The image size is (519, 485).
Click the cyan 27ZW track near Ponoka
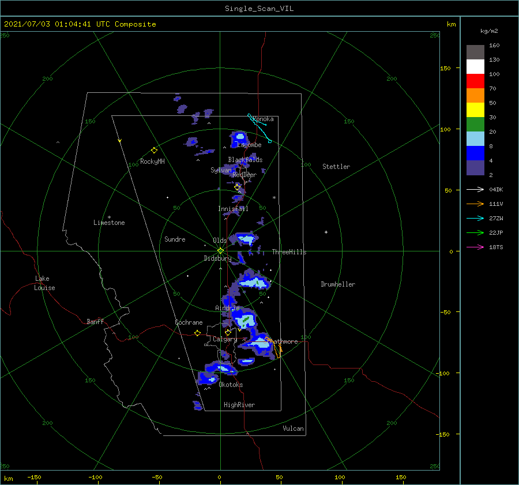pyautogui.click(x=259, y=128)
